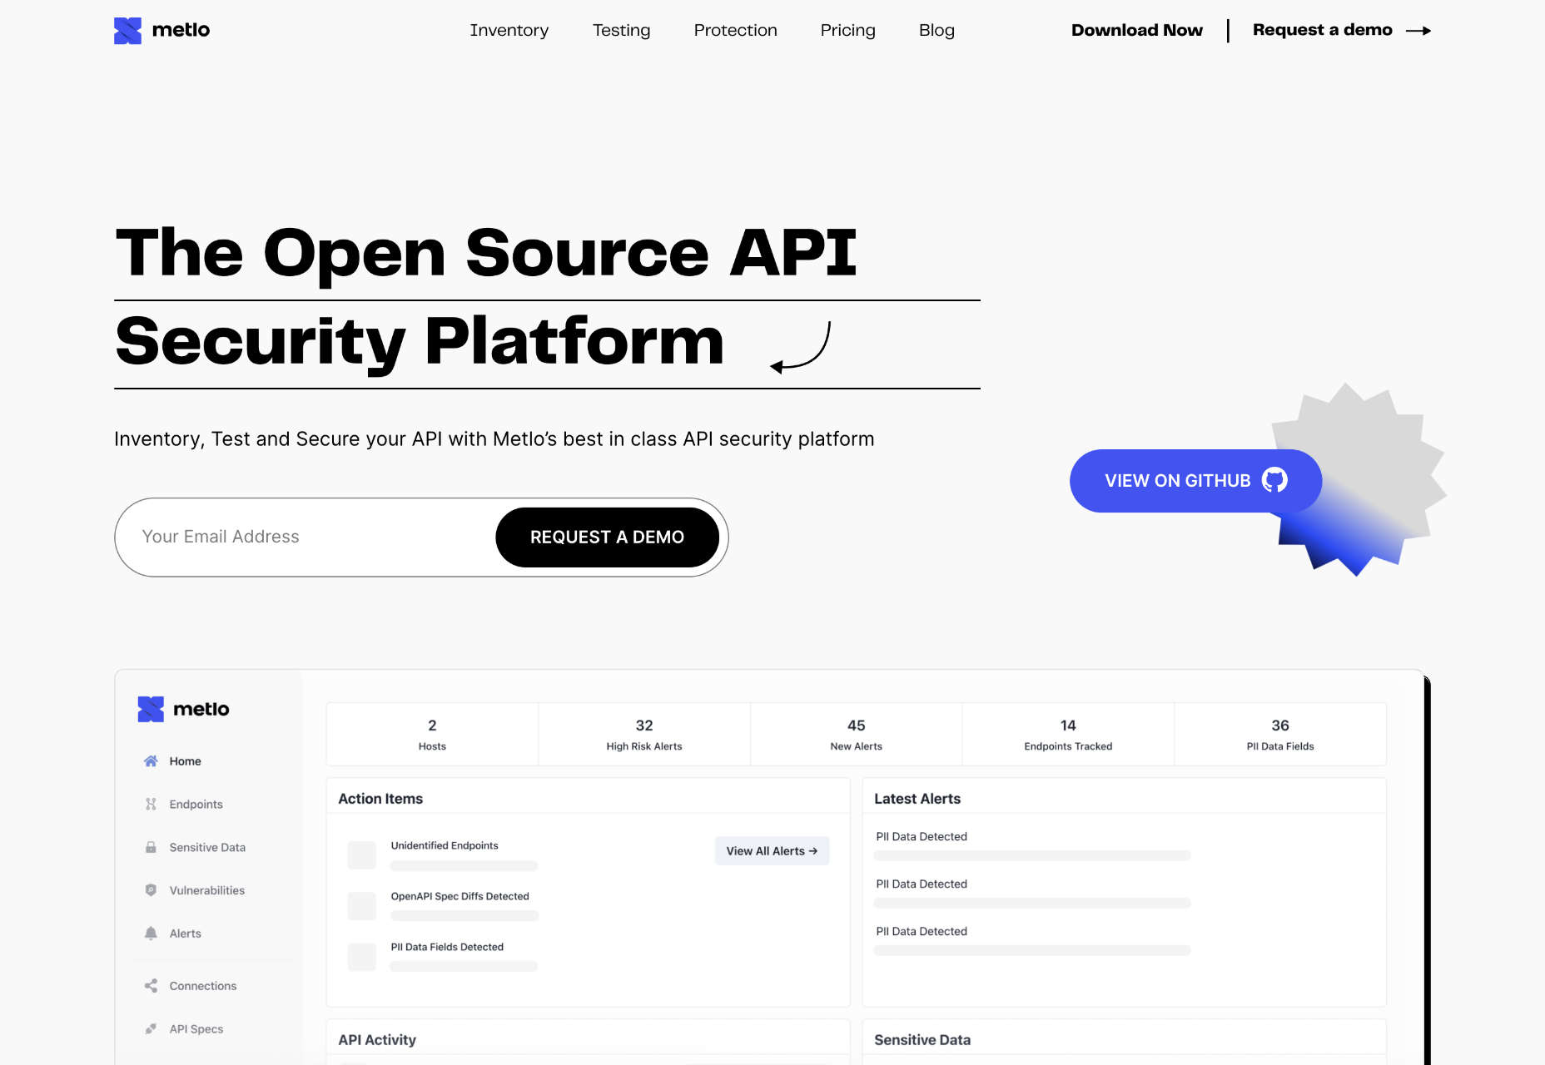Click the Metlo logo icon in header
This screenshot has height=1065, width=1545.
click(127, 31)
